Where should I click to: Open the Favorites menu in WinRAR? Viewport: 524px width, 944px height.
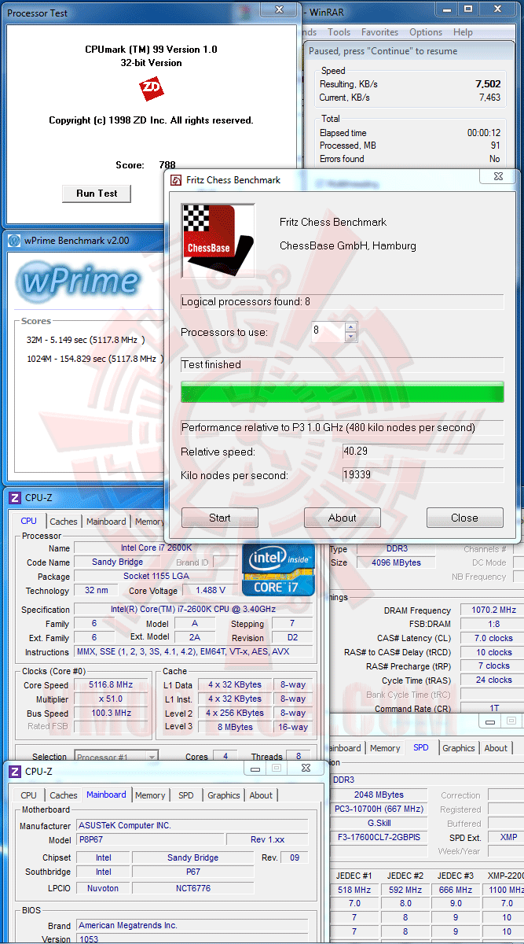[379, 32]
